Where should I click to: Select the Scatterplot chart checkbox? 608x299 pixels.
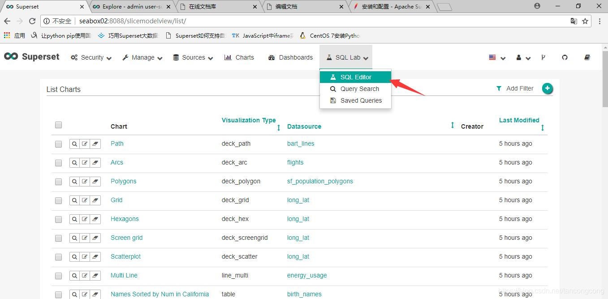[58, 257]
